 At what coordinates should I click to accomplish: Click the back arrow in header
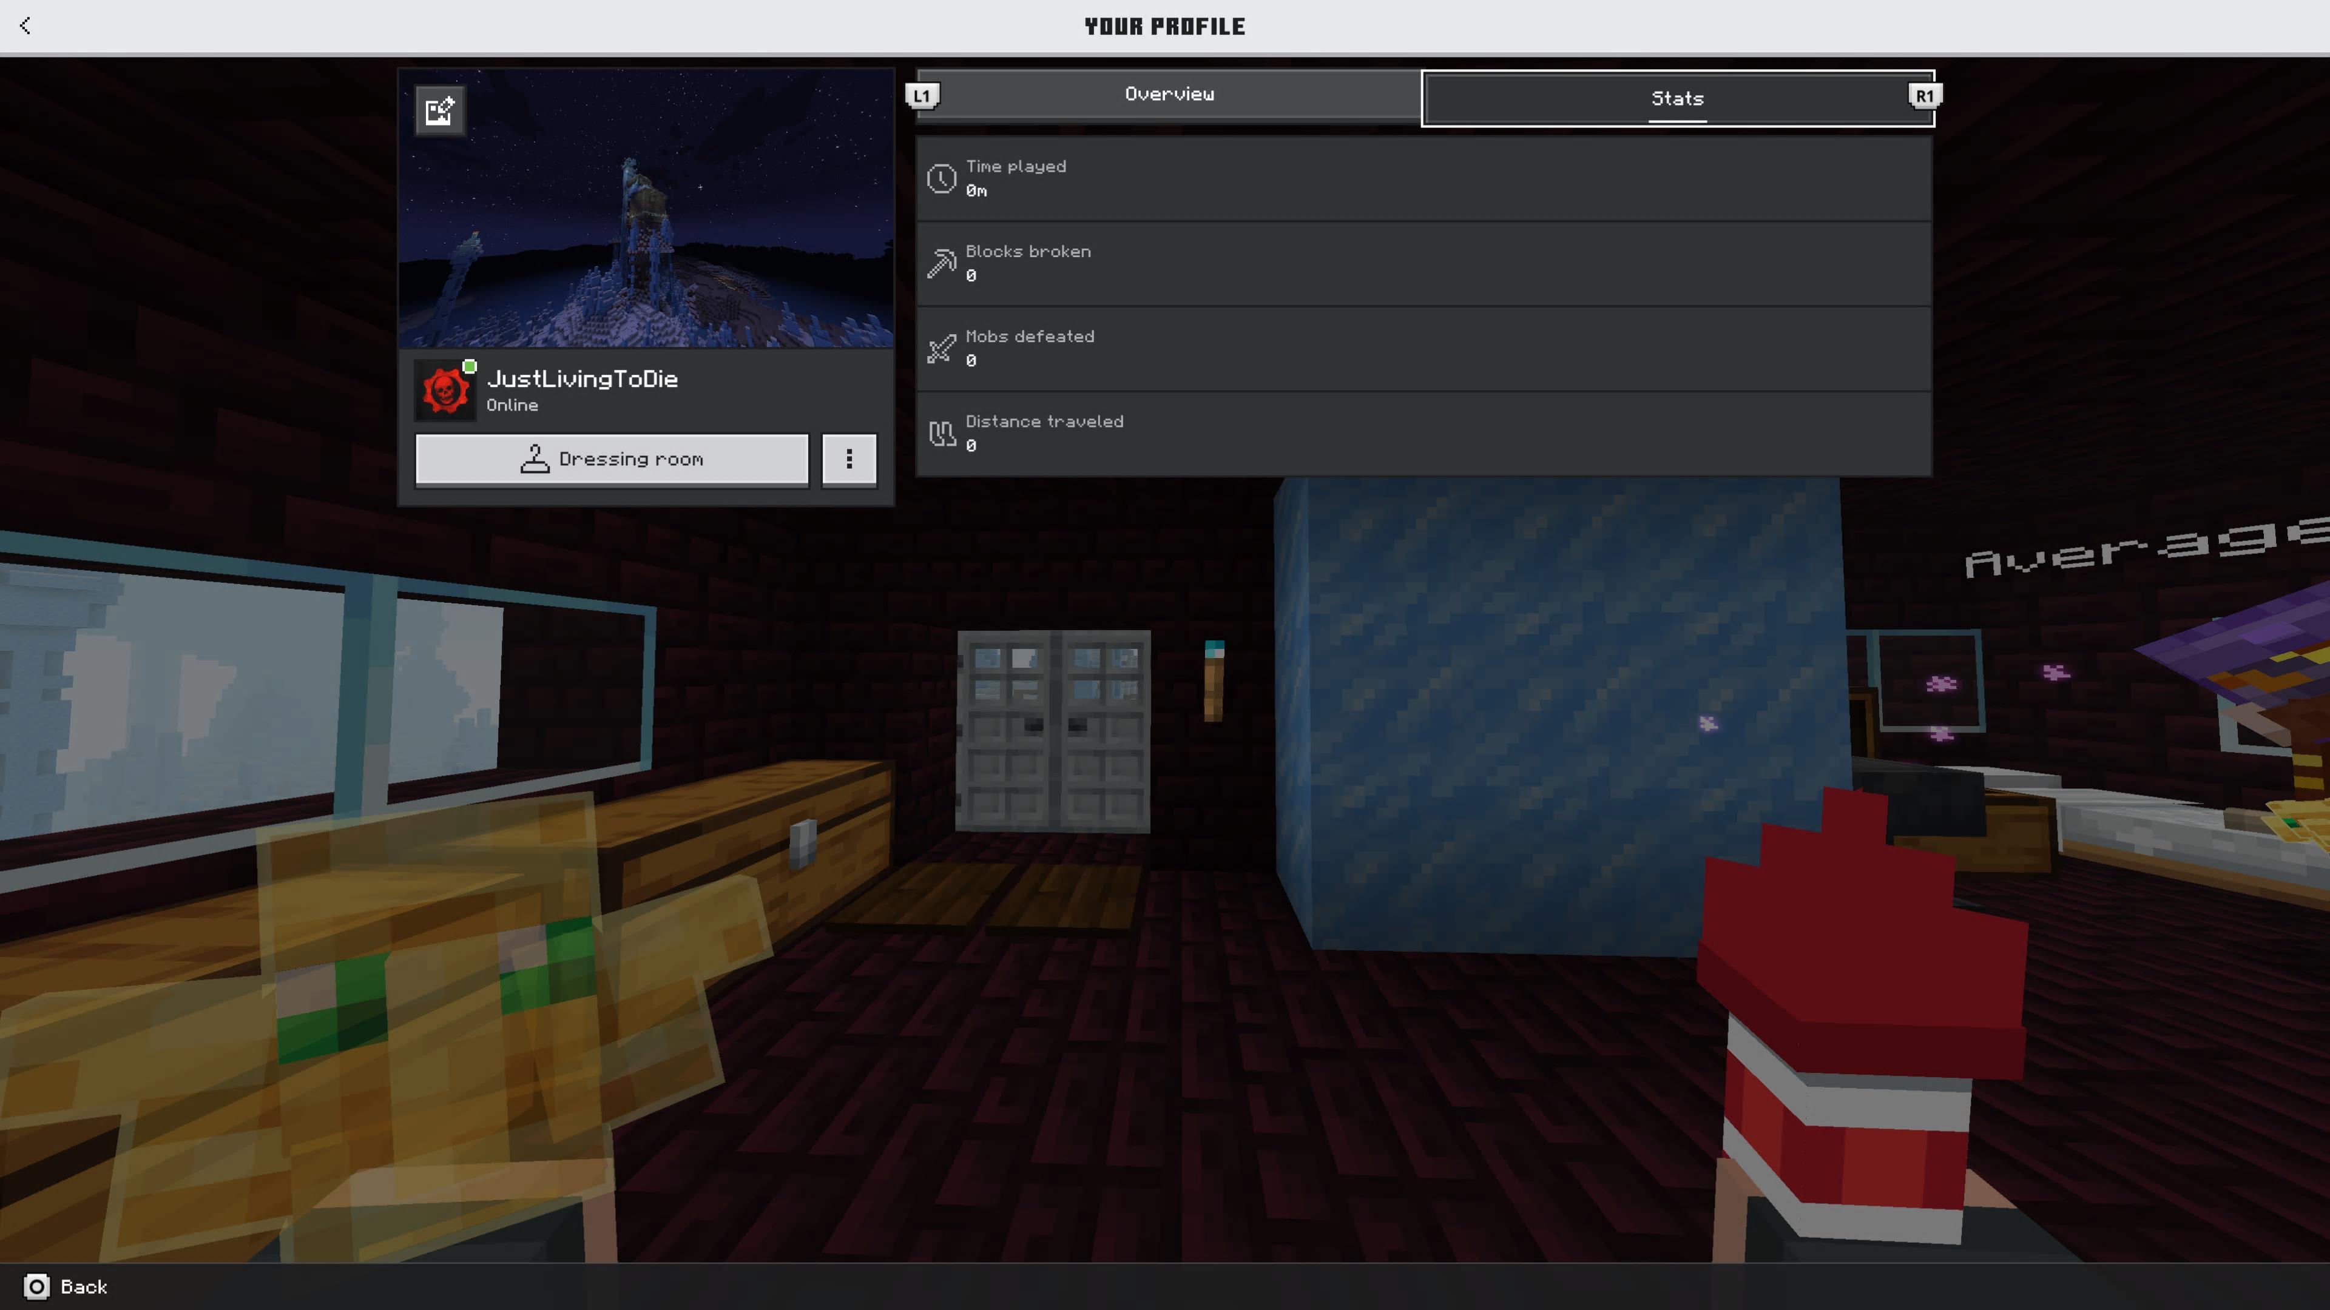25,25
